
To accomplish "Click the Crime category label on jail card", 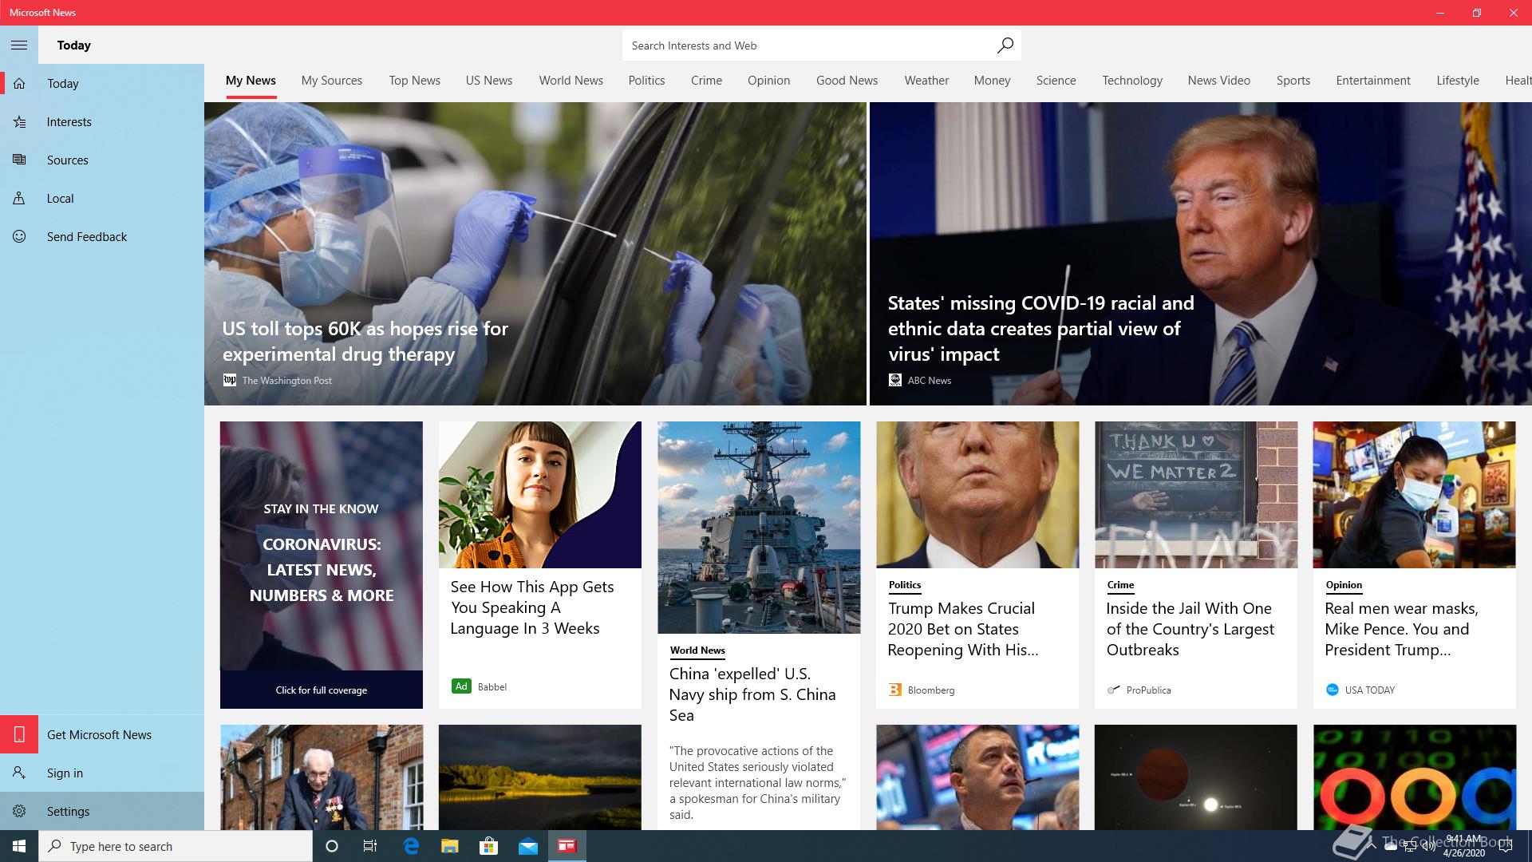I will click(x=1120, y=585).
